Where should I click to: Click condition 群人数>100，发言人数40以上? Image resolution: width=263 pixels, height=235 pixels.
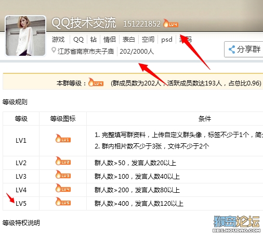[x=137, y=177]
